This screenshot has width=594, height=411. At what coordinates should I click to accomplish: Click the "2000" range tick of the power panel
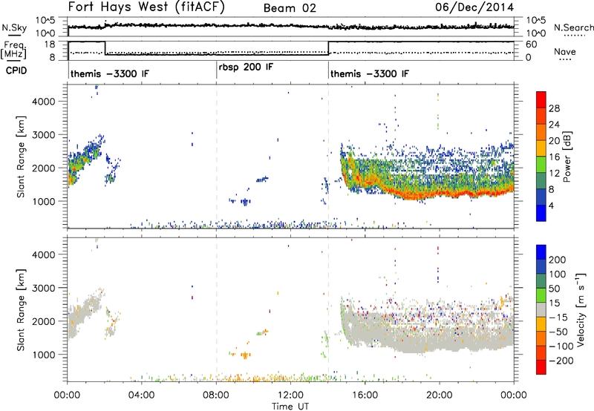click(44, 168)
